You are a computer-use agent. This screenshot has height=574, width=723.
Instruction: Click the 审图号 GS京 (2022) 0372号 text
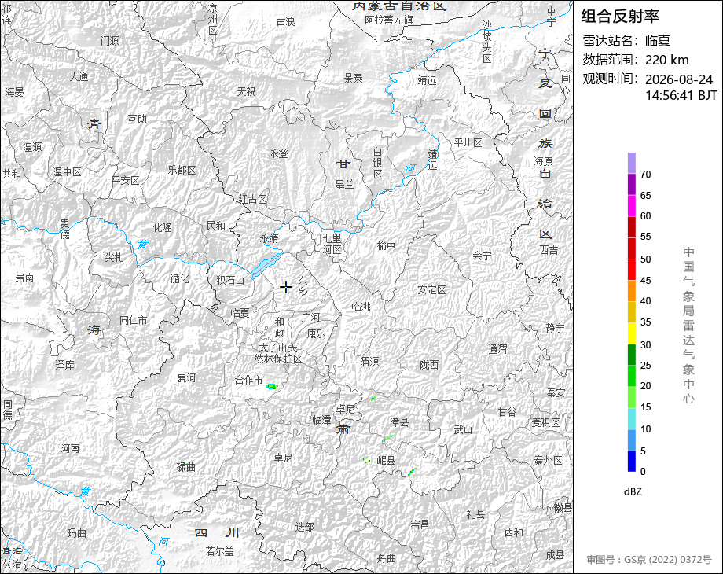click(x=649, y=560)
